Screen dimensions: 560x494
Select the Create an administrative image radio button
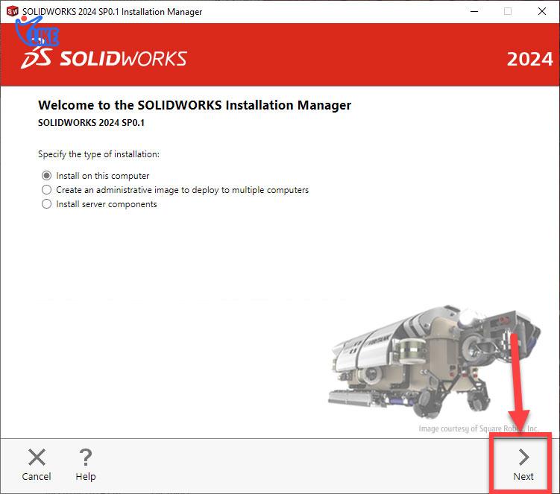pos(46,189)
